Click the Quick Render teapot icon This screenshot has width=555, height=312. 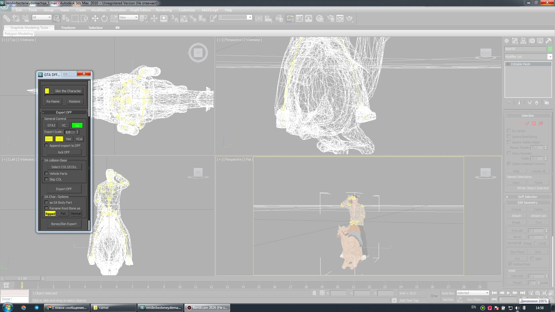click(349, 18)
